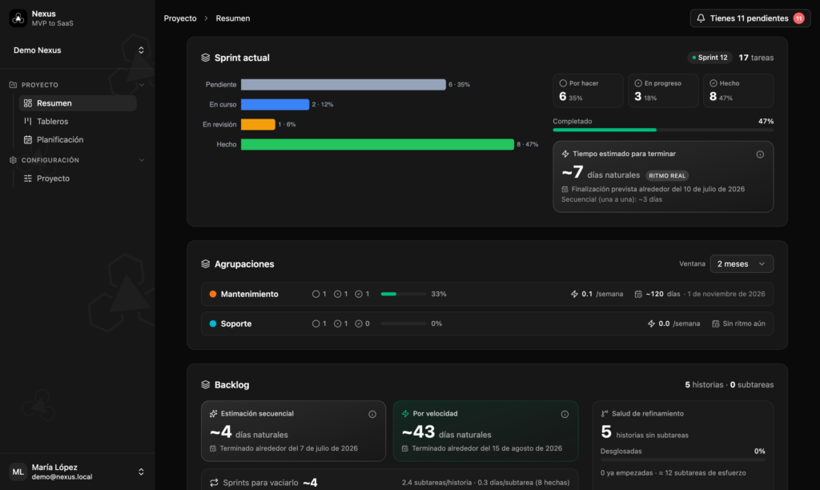
Task: Click the Pendiente gray bar
Action: click(343, 84)
